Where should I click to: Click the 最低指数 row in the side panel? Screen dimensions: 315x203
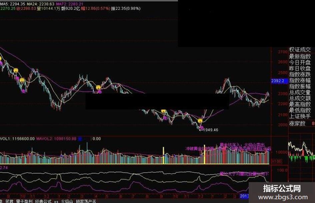tap(300, 110)
